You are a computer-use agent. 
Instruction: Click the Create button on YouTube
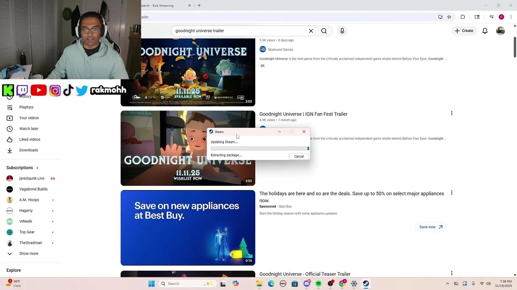(464, 31)
